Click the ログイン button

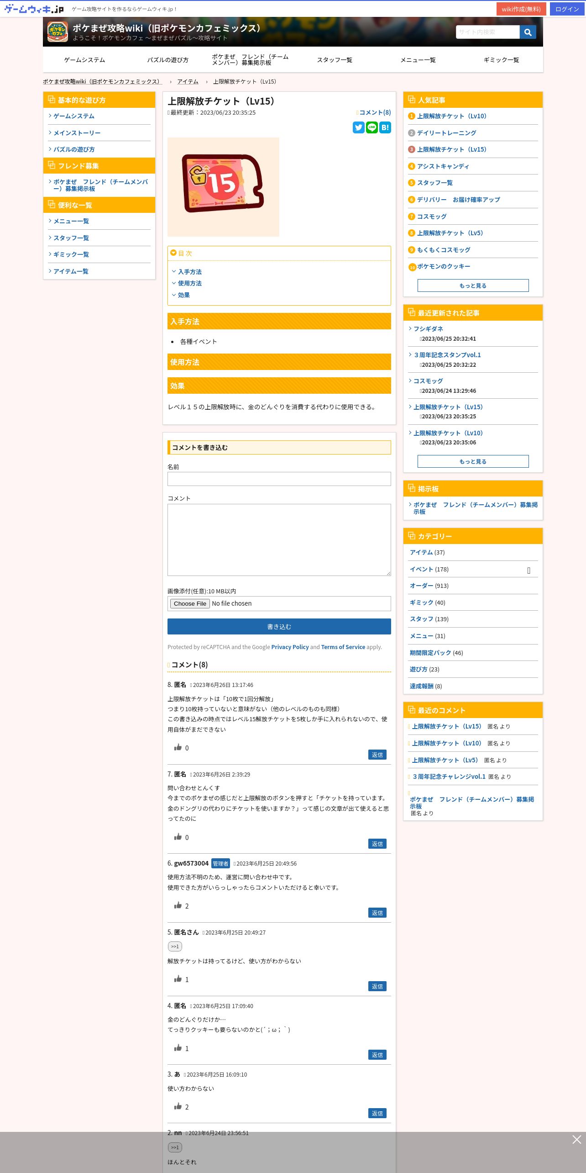[567, 9]
